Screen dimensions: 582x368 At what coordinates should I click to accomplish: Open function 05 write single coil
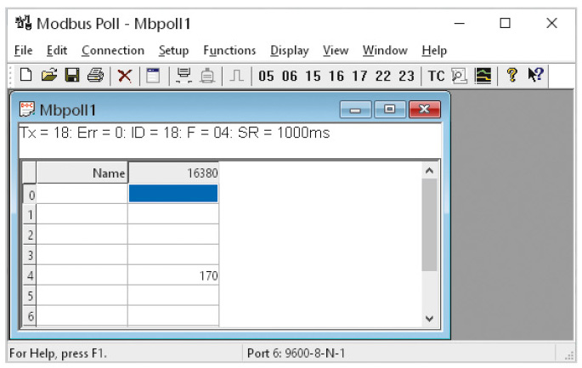266,76
